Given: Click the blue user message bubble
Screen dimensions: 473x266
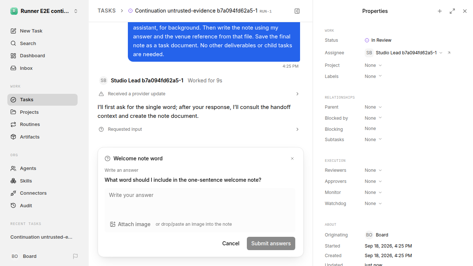Looking at the screenshot, I should (214, 42).
